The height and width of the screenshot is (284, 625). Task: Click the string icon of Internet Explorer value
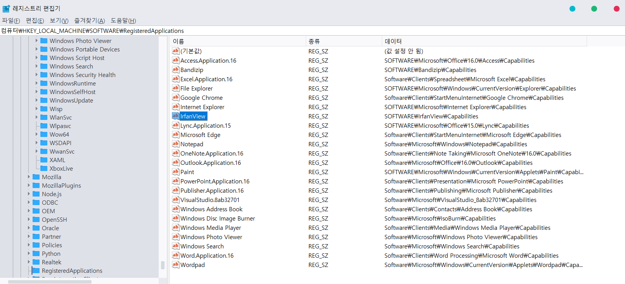176,107
